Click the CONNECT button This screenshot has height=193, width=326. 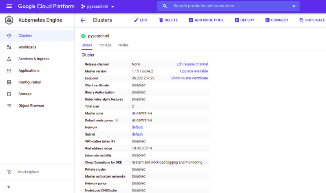click(277, 20)
